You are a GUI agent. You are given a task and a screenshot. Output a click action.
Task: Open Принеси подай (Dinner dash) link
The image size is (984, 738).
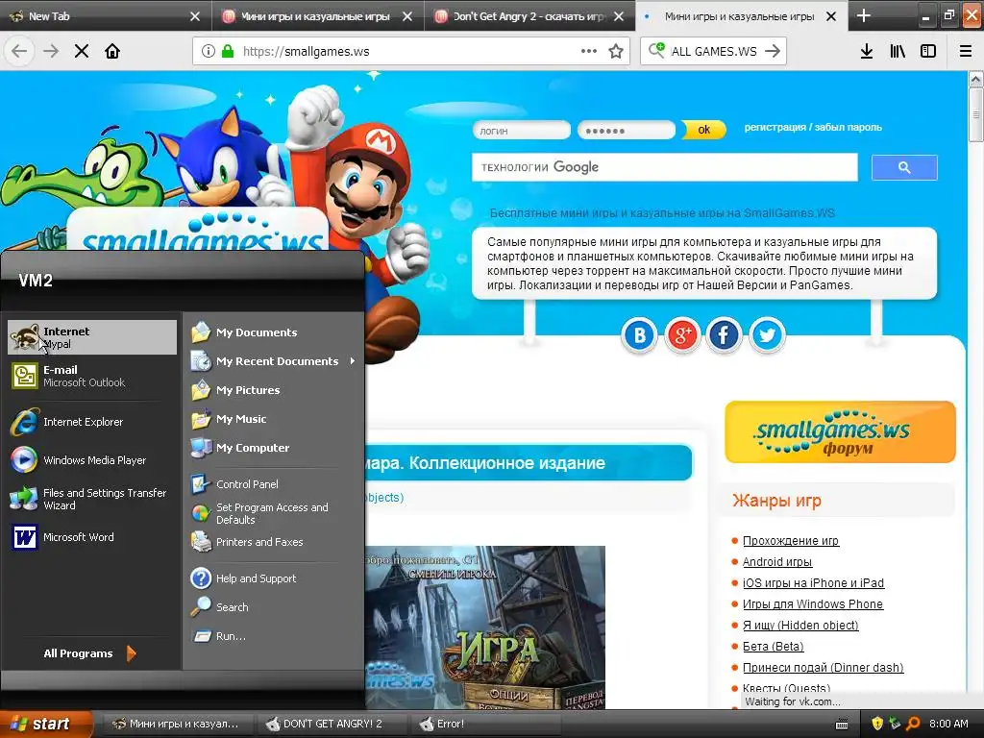point(823,668)
